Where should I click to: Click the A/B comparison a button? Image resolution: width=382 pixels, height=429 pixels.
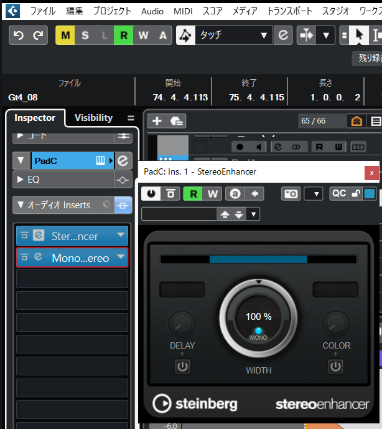235,194
